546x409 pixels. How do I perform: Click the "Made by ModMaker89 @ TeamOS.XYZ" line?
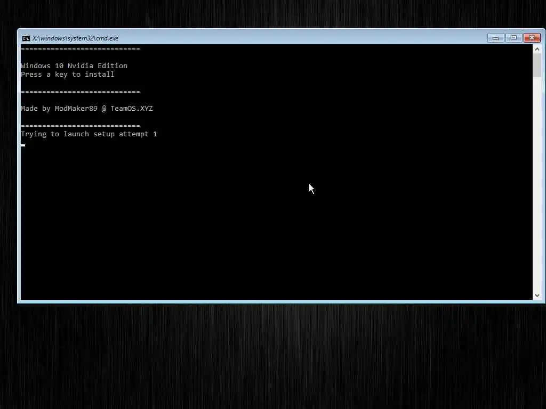tap(87, 109)
